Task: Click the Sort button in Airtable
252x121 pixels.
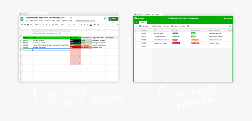Action: tap(183, 26)
